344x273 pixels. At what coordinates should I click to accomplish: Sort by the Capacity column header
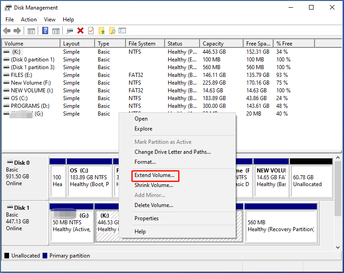[221, 44]
